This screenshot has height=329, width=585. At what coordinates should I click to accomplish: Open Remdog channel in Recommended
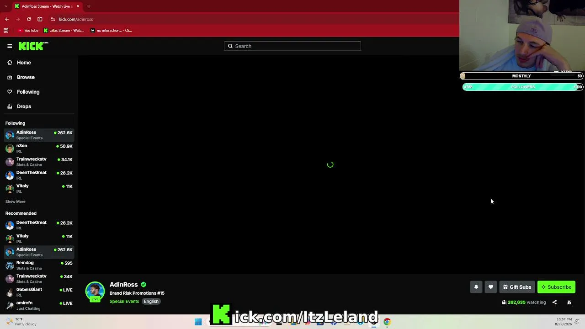tap(39, 265)
